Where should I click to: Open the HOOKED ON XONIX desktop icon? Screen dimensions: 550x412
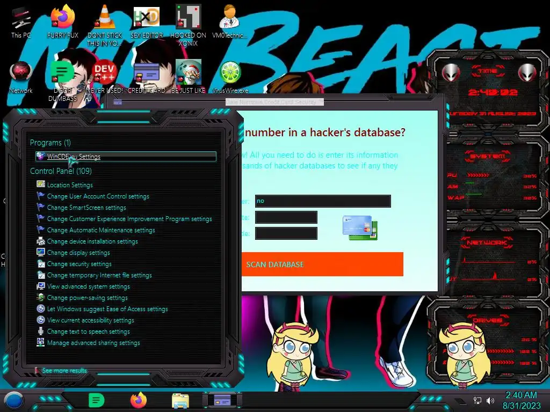[x=188, y=25]
